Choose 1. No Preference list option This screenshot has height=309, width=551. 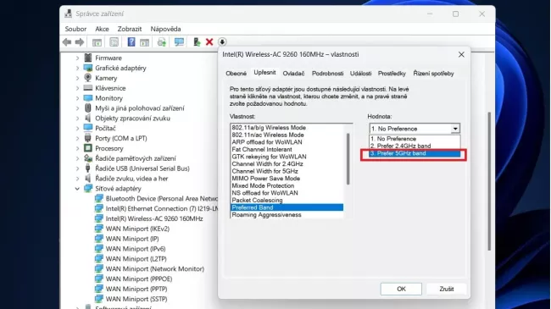pyautogui.click(x=415, y=139)
